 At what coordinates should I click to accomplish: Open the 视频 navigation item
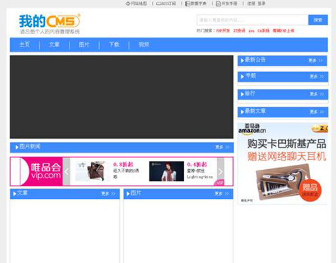144,45
